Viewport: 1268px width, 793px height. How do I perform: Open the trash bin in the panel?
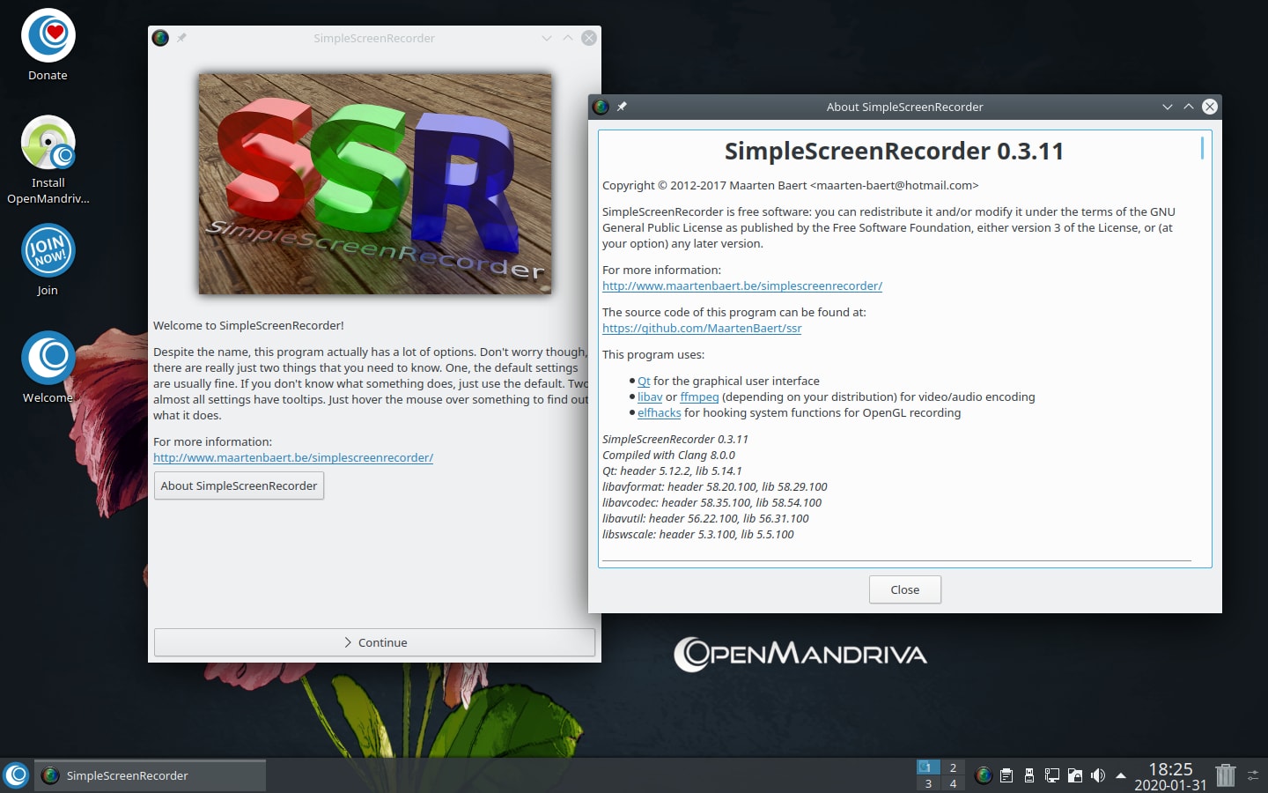[1225, 775]
